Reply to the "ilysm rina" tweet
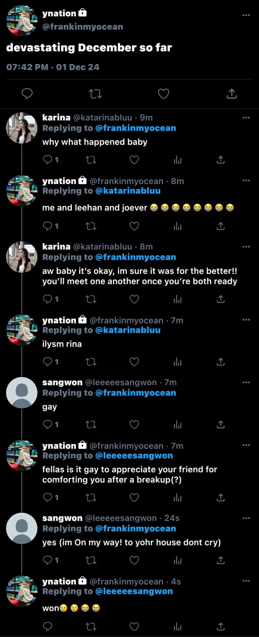Viewport: 259px width, 637px height. 48,362
